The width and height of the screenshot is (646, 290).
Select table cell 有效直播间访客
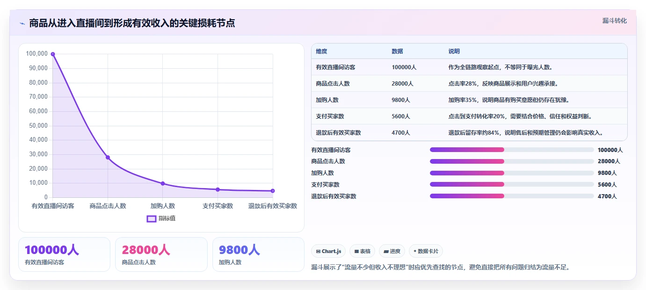(335, 67)
